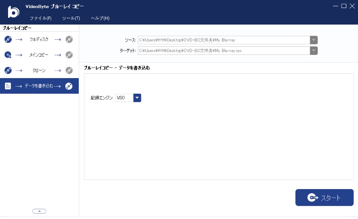The height and width of the screenshot is (219, 358).
Task: Click the target disc icon for メインコピー
Action: (69, 55)
